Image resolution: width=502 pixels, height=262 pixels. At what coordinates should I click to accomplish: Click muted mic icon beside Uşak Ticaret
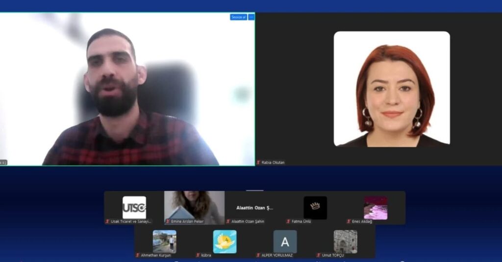pos(108,221)
